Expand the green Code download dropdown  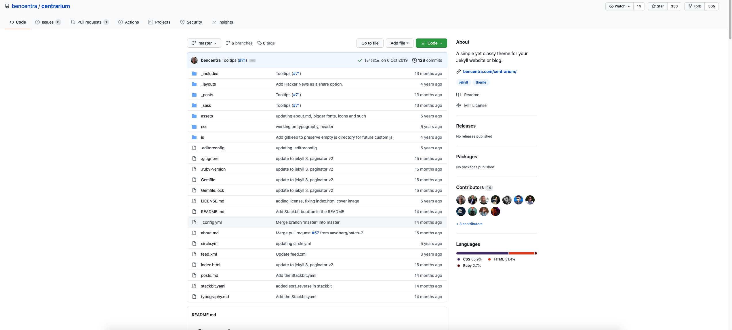[x=431, y=43]
